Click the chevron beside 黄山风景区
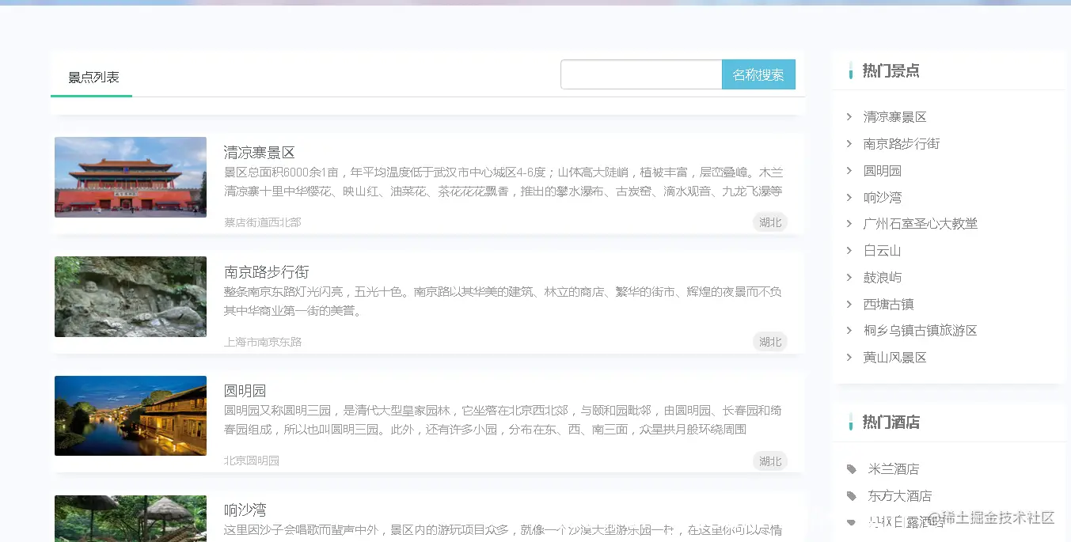 click(849, 358)
